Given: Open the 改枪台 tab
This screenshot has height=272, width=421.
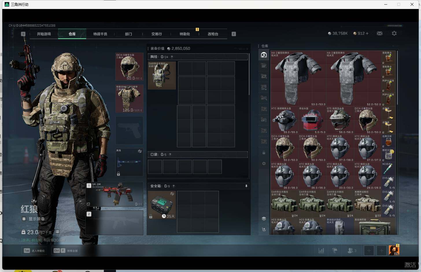Looking at the screenshot, I should tap(213, 34).
